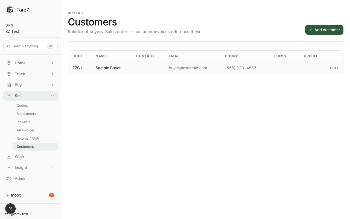Click the Sell upload-arrow icon
350x219 pixels.
pos(9,96)
